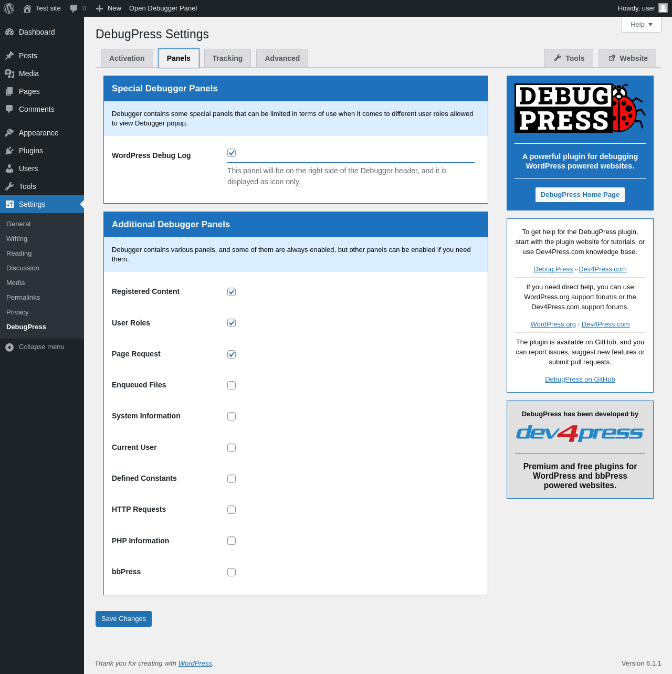Follow the Debug.Press link
Viewport: 672px width, 674px height.
pos(553,269)
